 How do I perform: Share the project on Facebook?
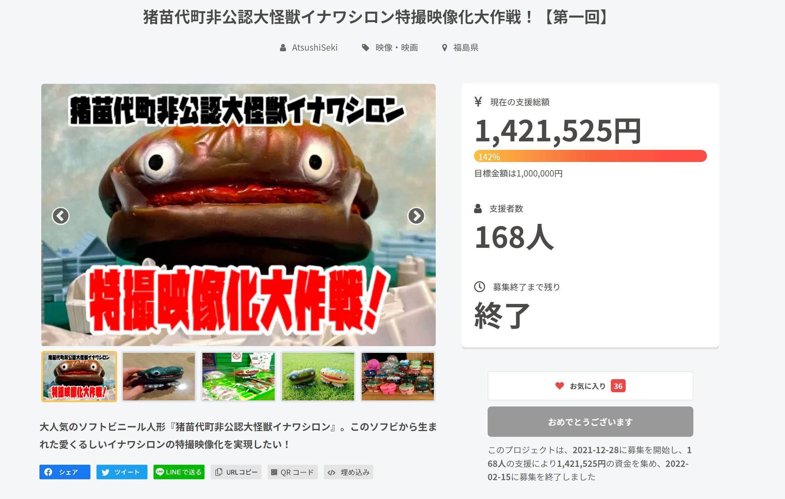tap(65, 472)
